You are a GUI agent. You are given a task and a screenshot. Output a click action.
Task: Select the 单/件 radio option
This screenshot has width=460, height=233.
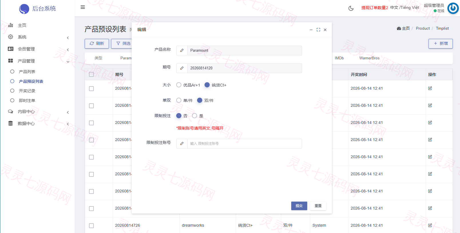(179, 100)
